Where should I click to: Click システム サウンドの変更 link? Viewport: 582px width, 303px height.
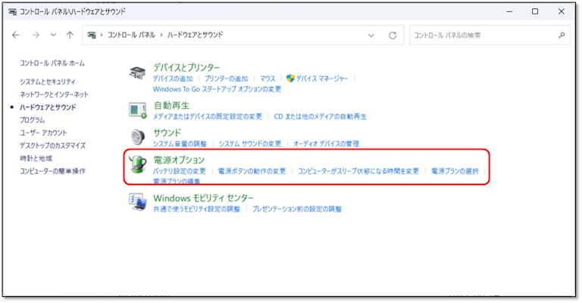click(x=250, y=144)
